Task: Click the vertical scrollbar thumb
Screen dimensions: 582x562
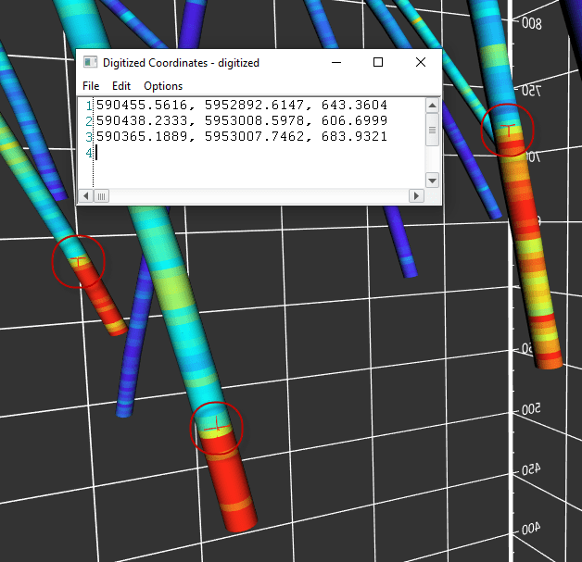Action: (x=432, y=131)
